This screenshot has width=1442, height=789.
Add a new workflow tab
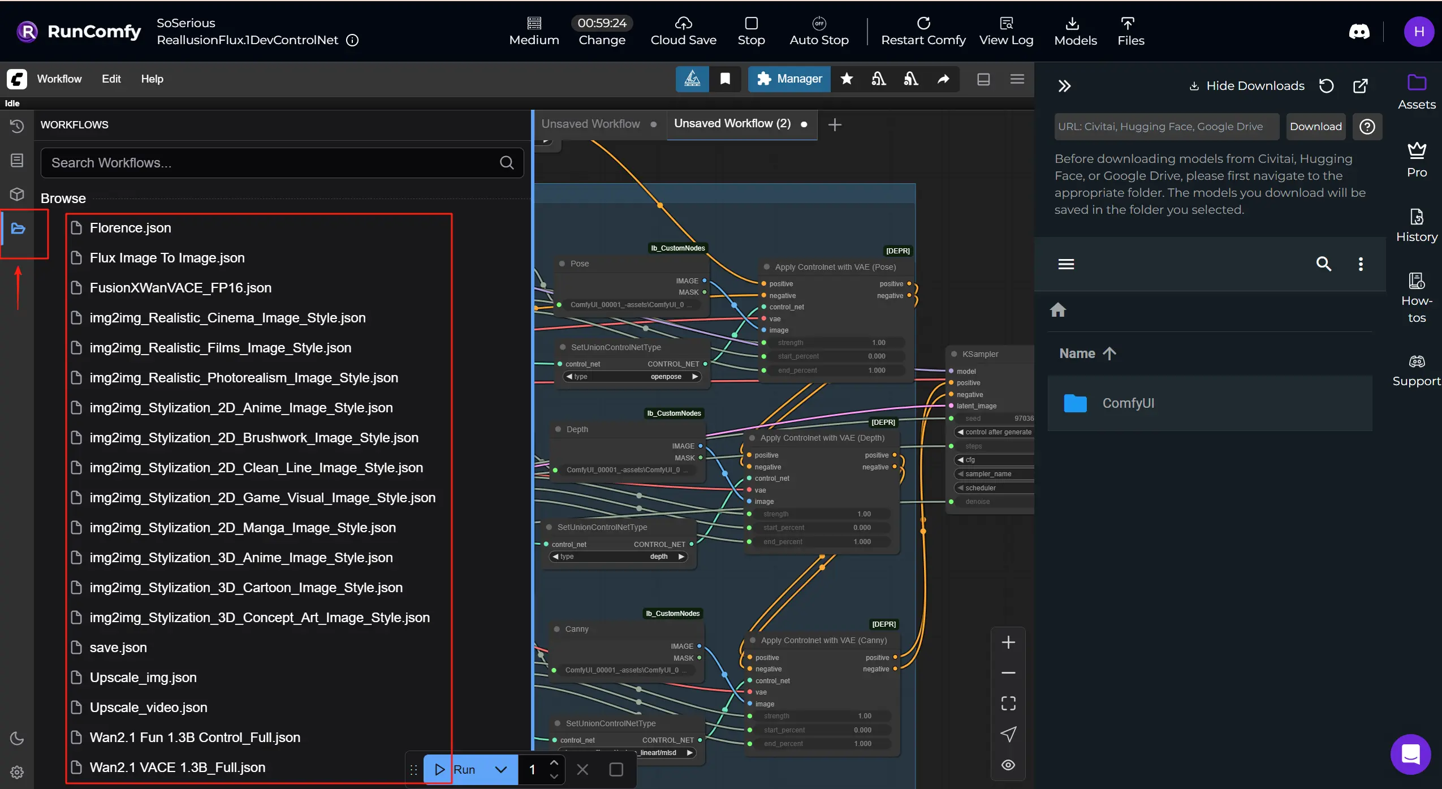pyautogui.click(x=834, y=124)
